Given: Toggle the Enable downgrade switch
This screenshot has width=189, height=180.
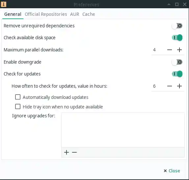Looking at the screenshot, I should [177, 62].
